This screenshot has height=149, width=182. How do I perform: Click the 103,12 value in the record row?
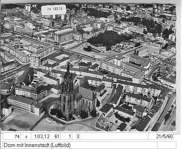click(x=42, y=137)
